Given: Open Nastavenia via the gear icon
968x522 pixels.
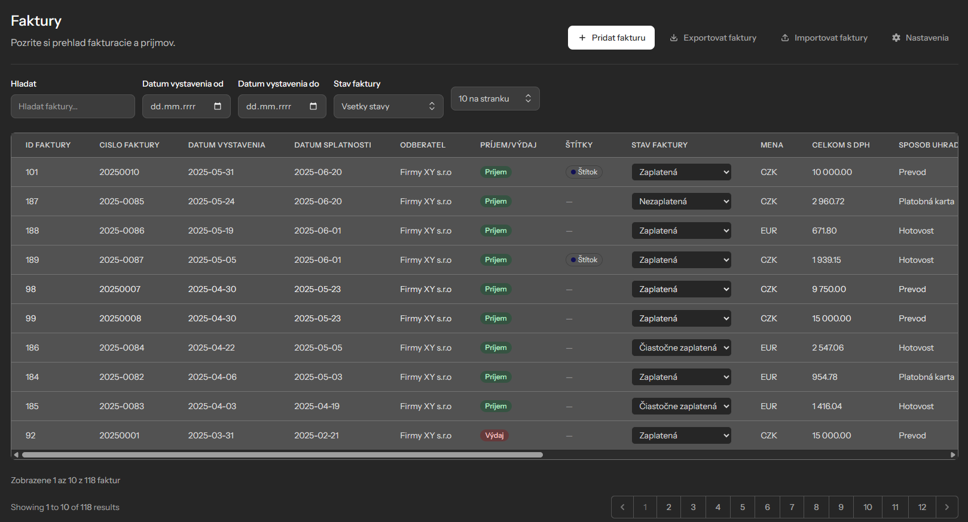Looking at the screenshot, I should (x=896, y=38).
